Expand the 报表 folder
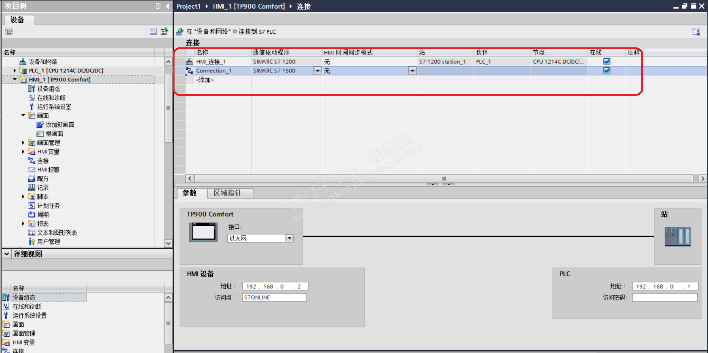The height and width of the screenshot is (353, 708). pos(23,223)
